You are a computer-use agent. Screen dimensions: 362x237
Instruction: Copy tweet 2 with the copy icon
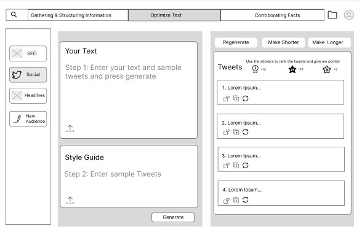coord(236,132)
